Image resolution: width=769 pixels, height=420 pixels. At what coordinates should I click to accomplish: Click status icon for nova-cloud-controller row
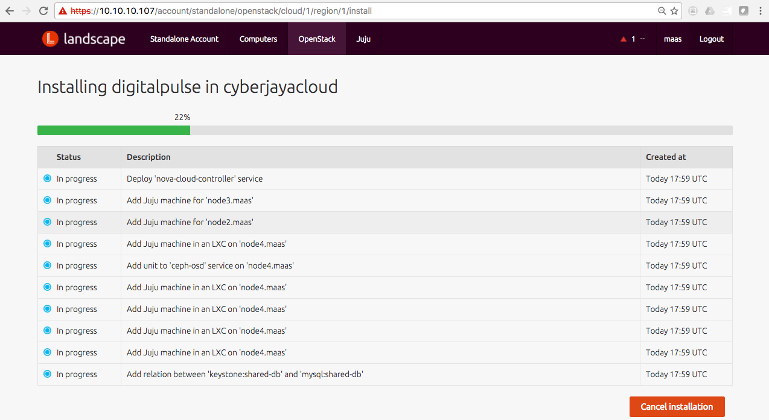pos(47,179)
